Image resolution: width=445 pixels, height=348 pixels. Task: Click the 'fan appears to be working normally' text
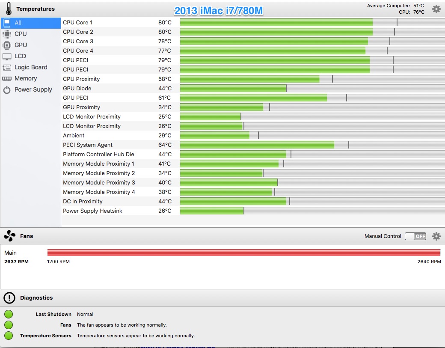122,325
